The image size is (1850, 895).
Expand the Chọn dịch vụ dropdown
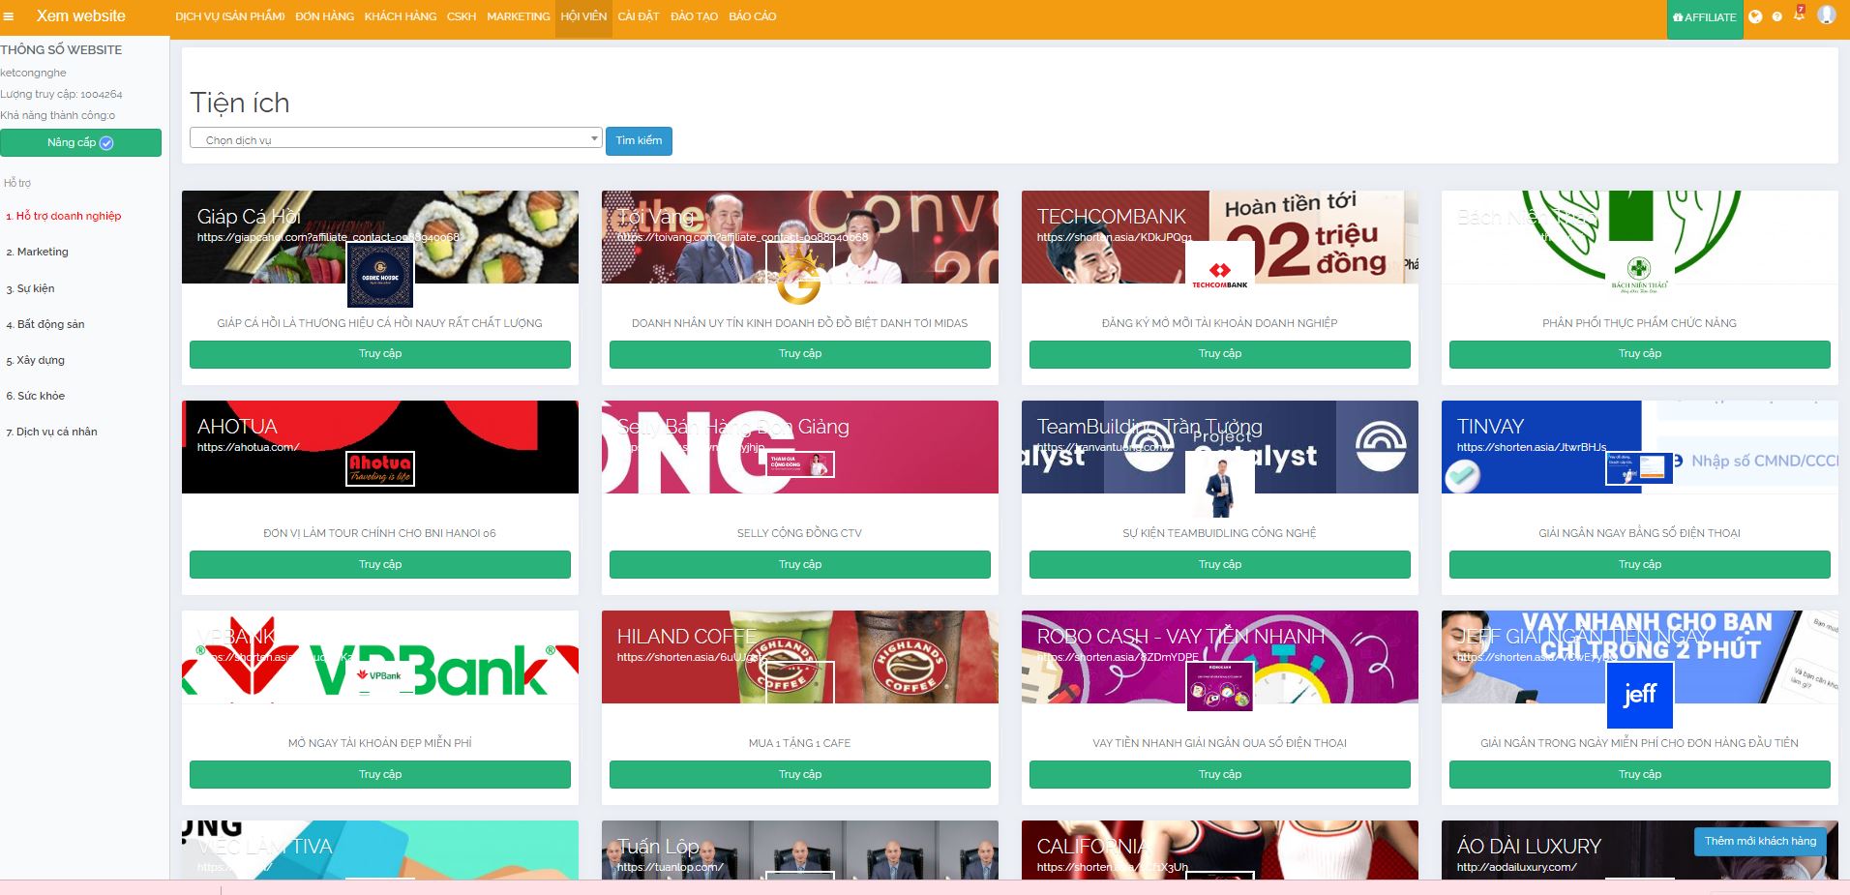click(396, 139)
